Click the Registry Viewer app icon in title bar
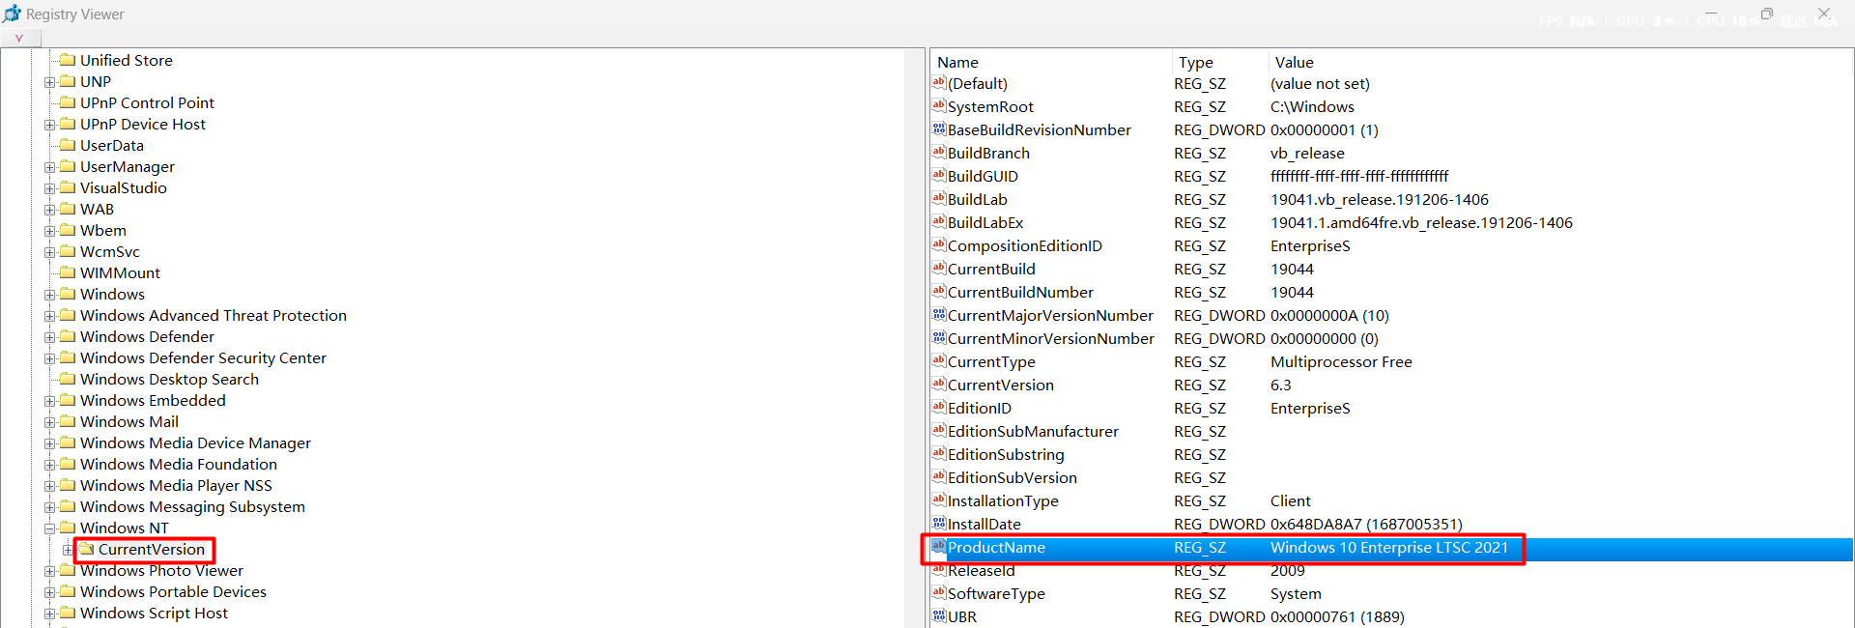This screenshot has width=1855, height=628. pos(13,14)
